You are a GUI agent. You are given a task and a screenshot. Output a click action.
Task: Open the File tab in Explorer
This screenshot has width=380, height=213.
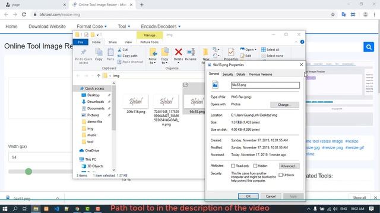(81, 42)
